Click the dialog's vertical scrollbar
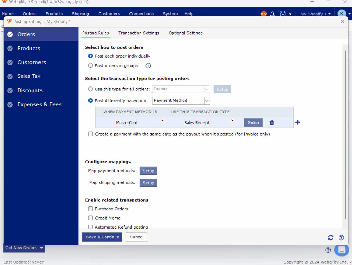Screen dimensions: 352x265 pyautogui.click(x=345, y=135)
